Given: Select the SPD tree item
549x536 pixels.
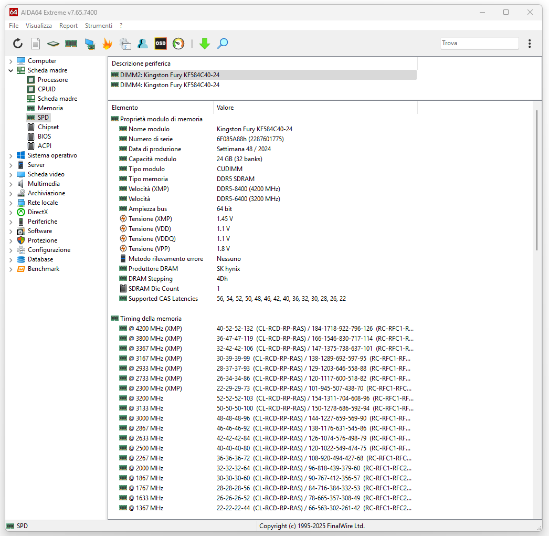Looking at the screenshot, I should tap(43, 118).
